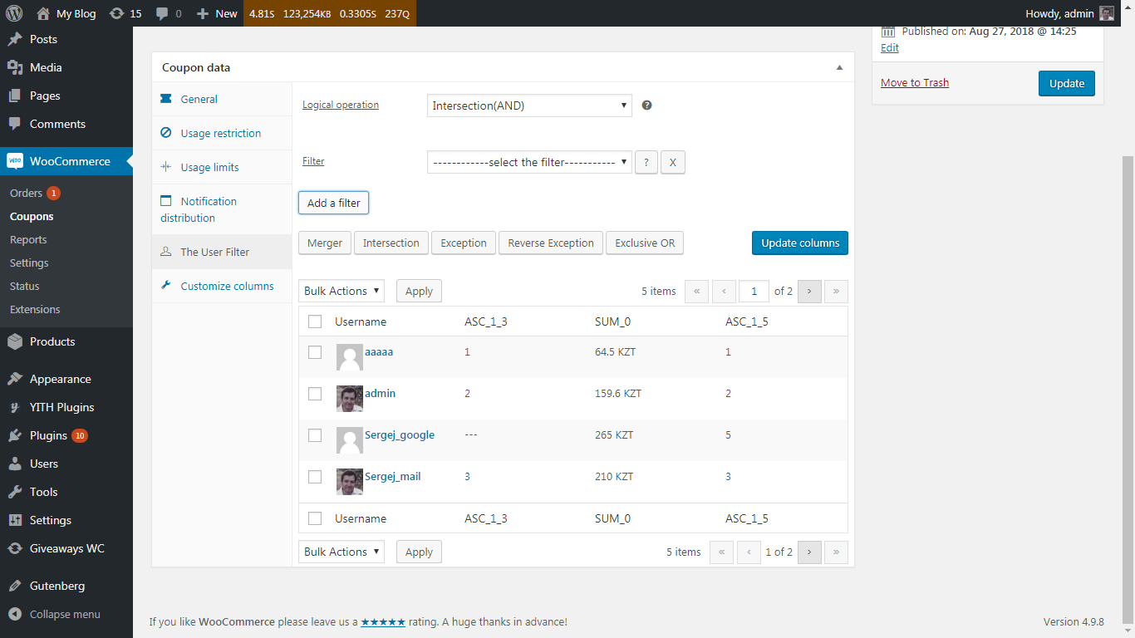Viewport: 1135px width, 638px height.
Task: Open Giveaways WC icon
Action: 15,548
